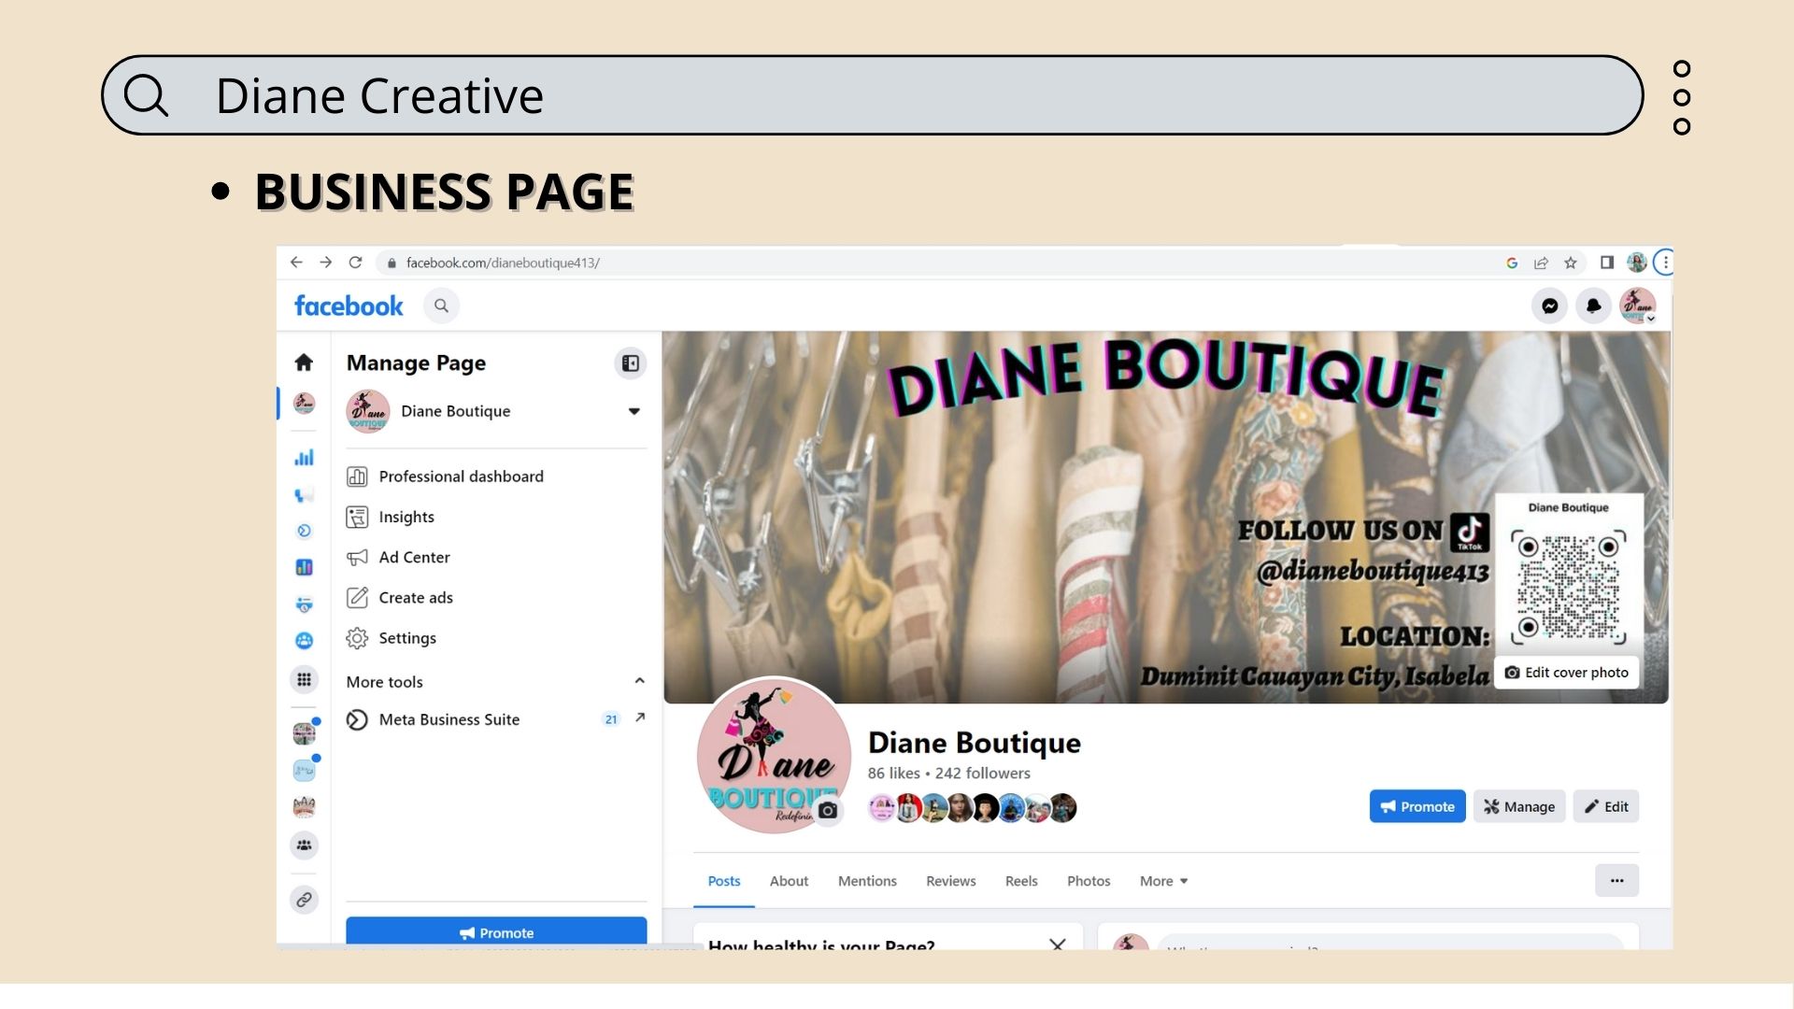Open Messenger icon in Facebook header
The image size is (1794, 1009).
(x=1549, y=306)
